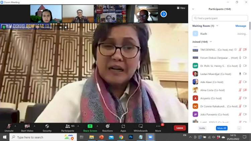
Task: Click Ade Alawi's video camera icon
Action: (245, 82)
